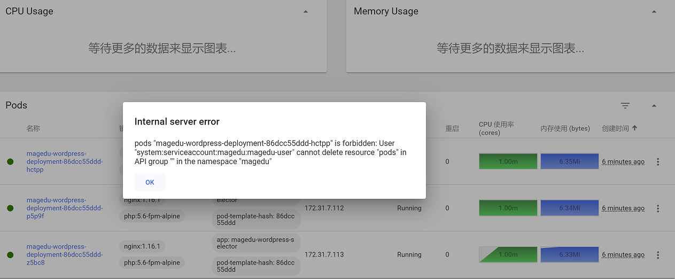This screenshot has height=279, width=675.
Task: Collapse the Pods section
Action: 654,106
